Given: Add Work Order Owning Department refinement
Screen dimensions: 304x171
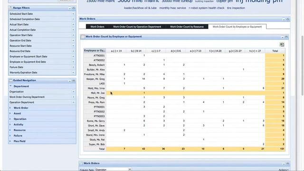Looking at the screenshot, I should tap(74, 97).
